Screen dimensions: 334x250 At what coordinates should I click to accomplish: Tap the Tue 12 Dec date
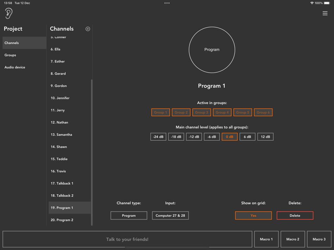[22, 3]
